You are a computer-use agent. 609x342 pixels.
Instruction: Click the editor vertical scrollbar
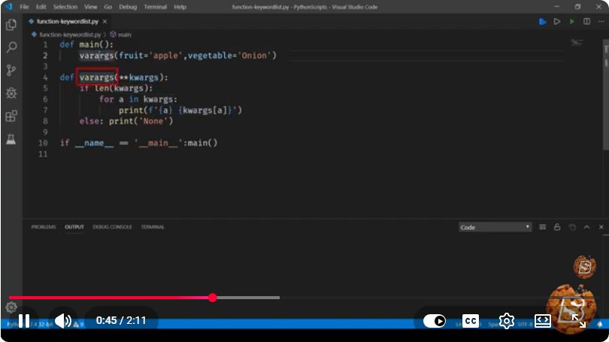point(606,93)
